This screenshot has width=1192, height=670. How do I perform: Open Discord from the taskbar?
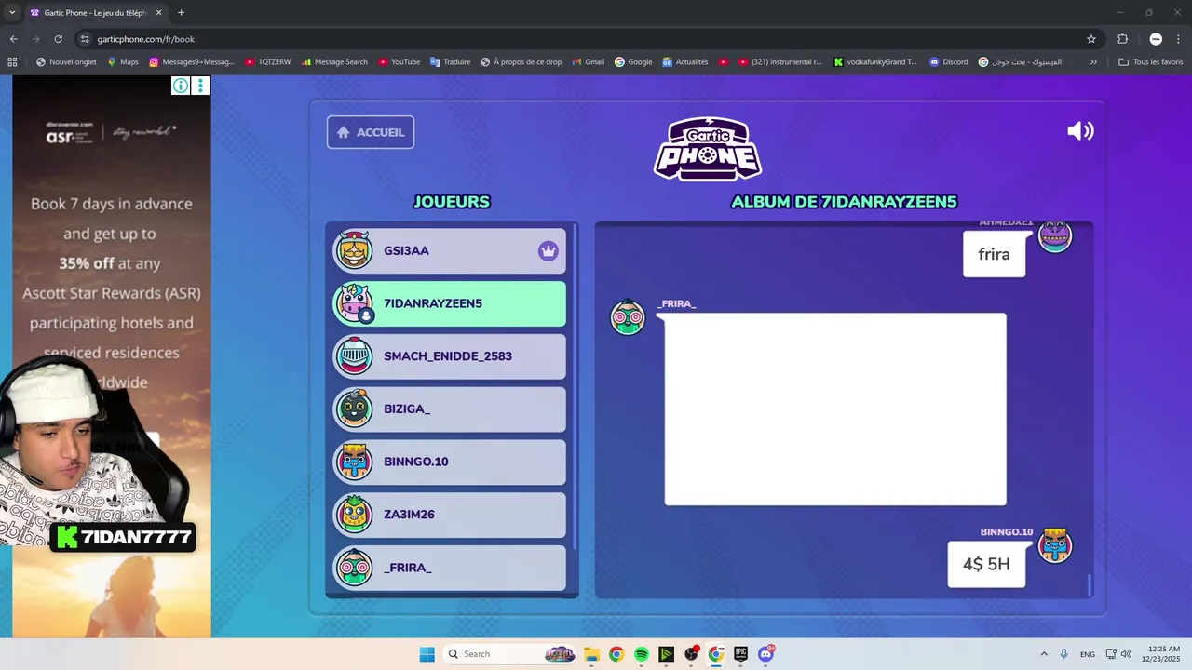point(765,654)
